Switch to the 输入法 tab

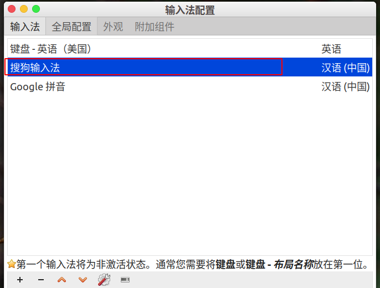point(25,27)
